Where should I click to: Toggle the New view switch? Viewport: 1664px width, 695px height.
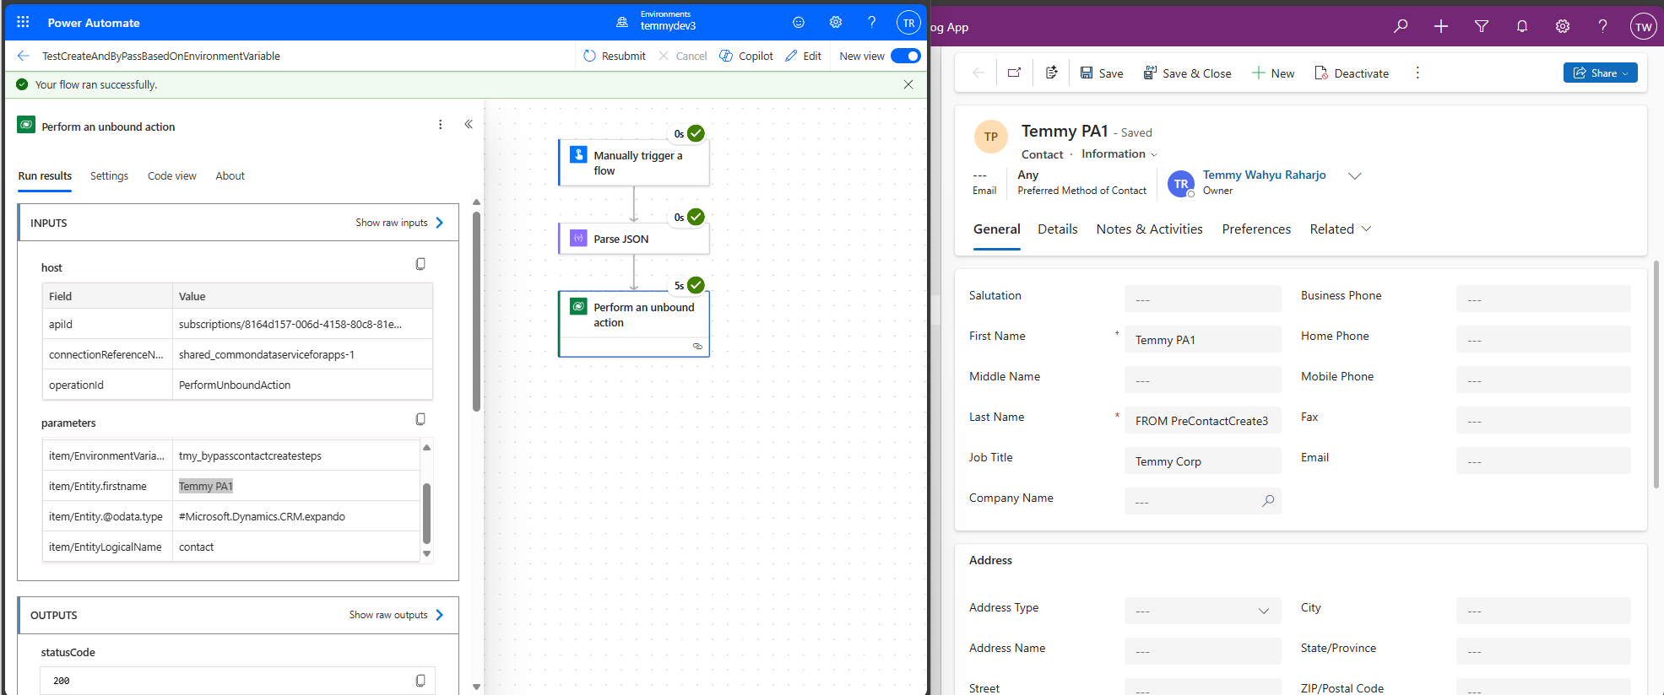point(905,56)
